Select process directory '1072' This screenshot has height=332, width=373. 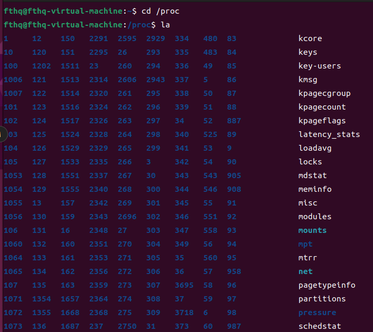click(13, 313)
